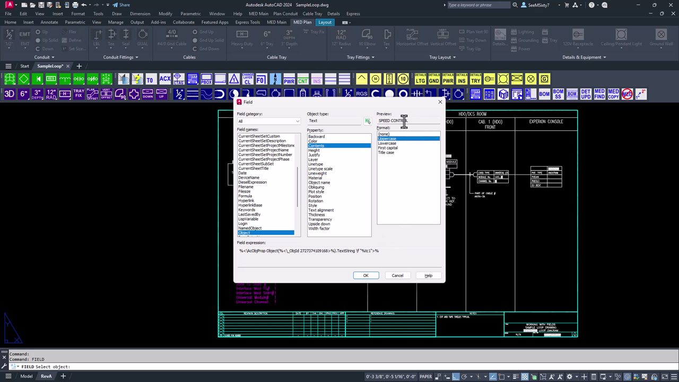Switch to the Start document tab
The width and height of the screenshot is (679, 382).
pos(25,66)
